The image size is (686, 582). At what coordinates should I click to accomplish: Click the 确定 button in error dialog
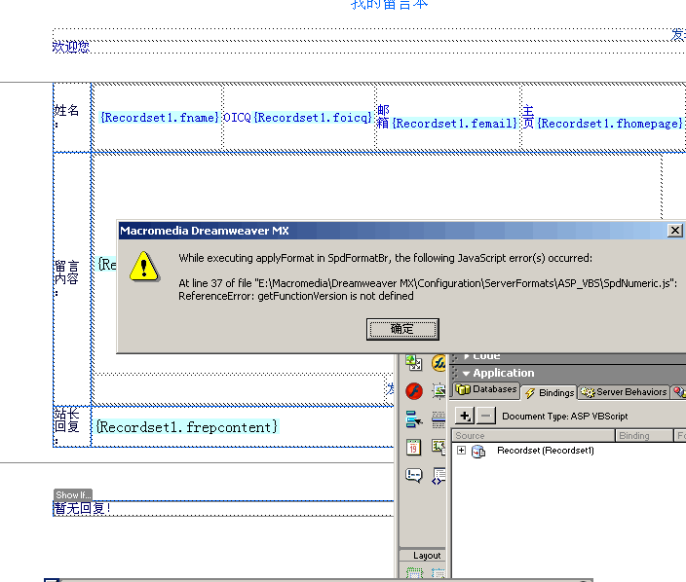point(402,329)
